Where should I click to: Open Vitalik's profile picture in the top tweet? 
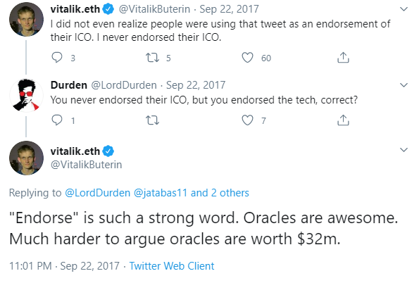click(x=26, y=19)
